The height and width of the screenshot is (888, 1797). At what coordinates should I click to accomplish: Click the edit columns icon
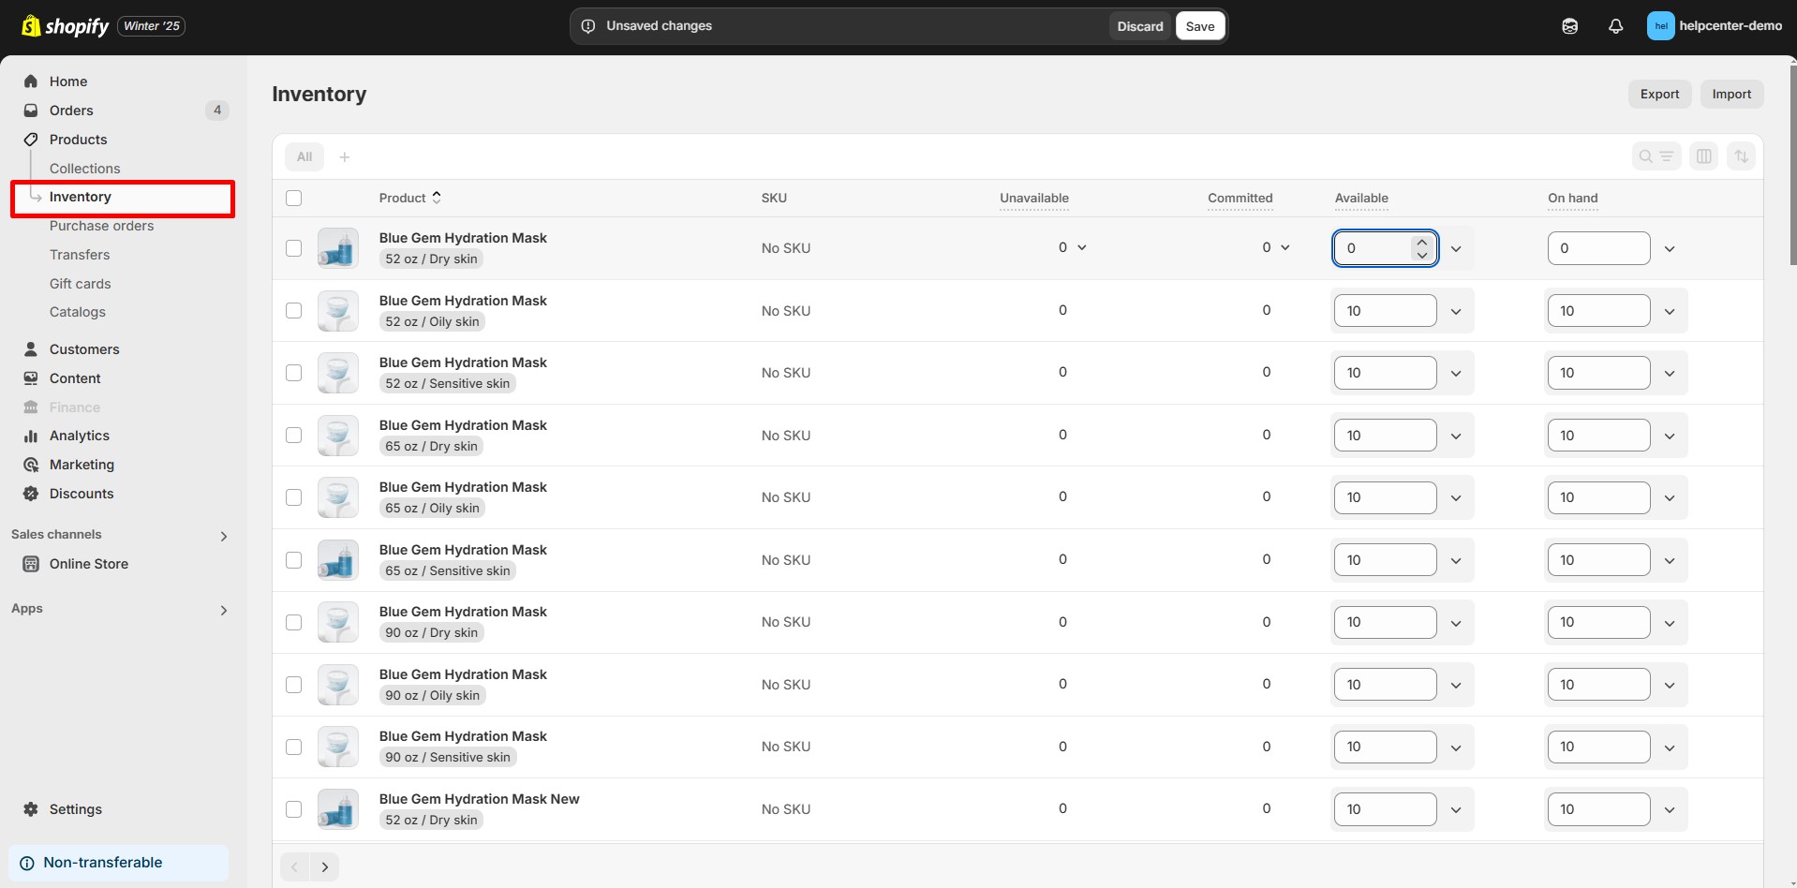(1703, 156)
